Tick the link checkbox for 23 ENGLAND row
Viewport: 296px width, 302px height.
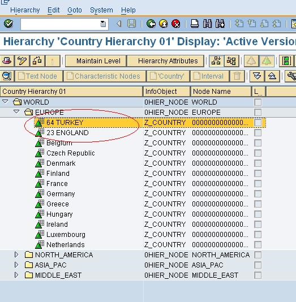pos(258,133)
